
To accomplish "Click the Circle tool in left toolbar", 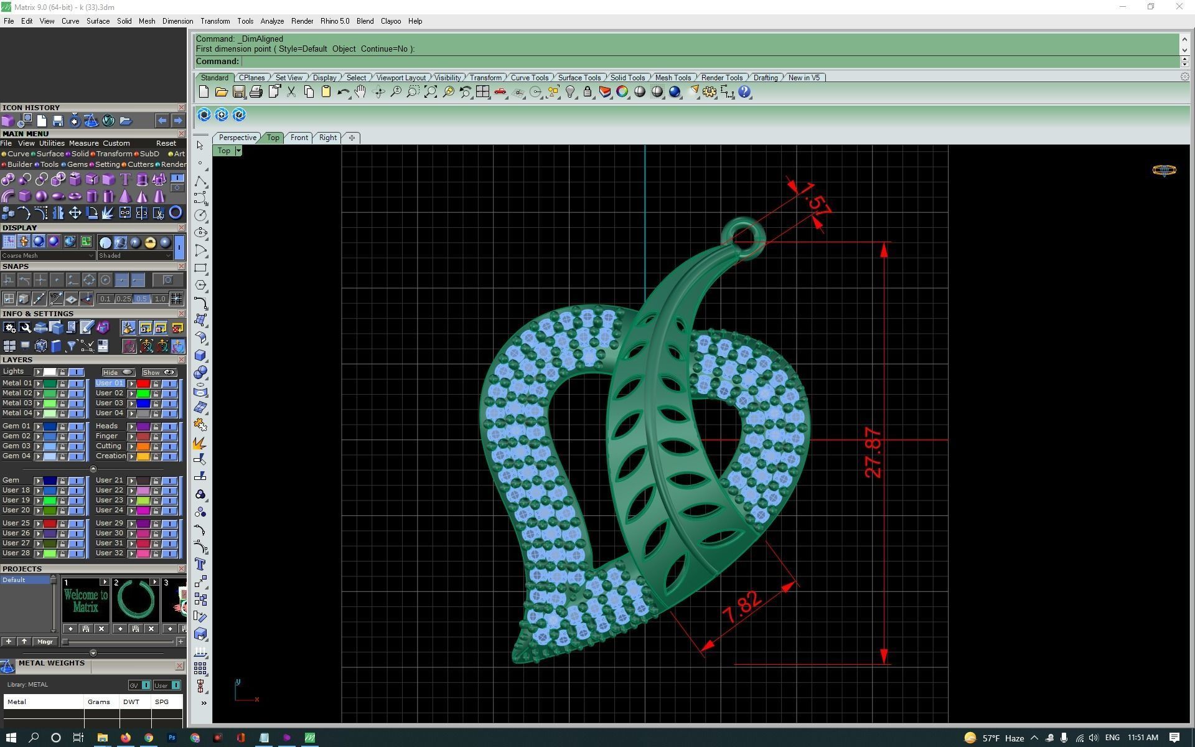I will coord(200,215).
